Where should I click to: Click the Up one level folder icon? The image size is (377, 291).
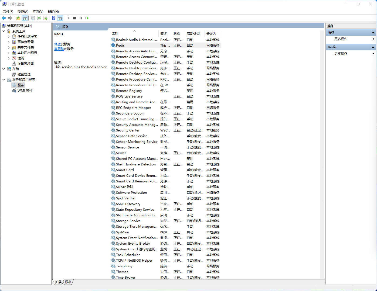[18, 18]
